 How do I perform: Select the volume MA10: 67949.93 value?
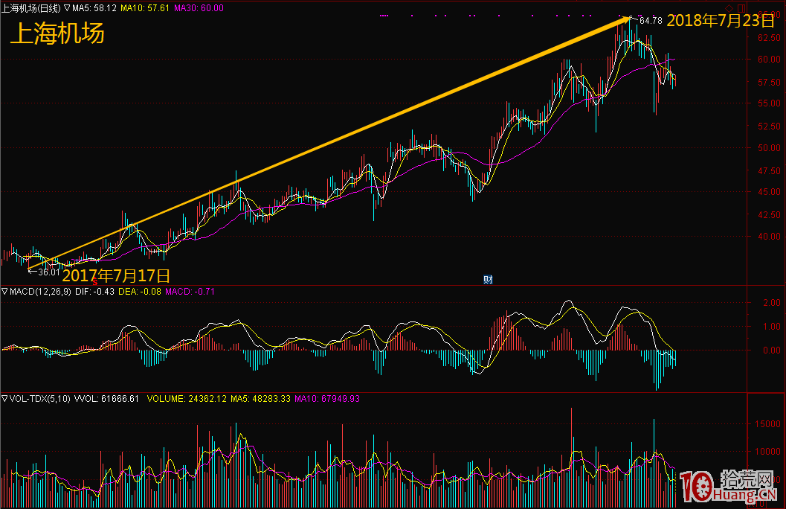point(327,399)
